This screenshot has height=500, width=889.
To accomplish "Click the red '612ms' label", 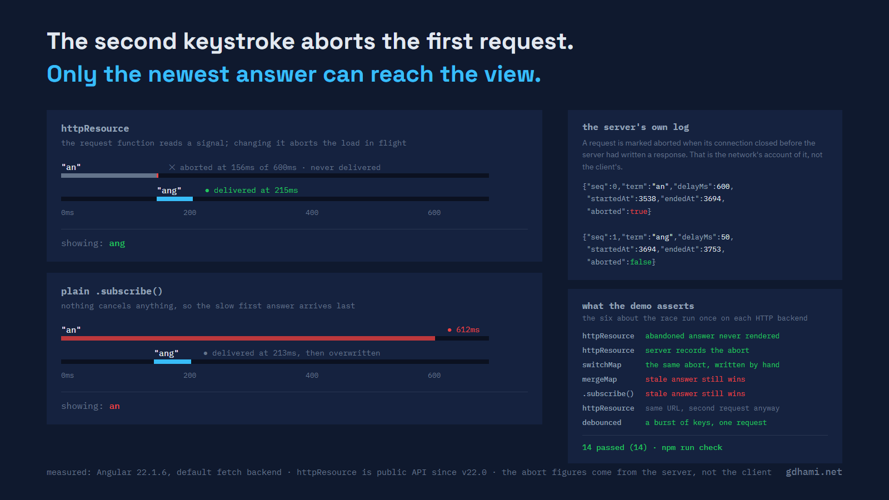I will pos(468,330).
